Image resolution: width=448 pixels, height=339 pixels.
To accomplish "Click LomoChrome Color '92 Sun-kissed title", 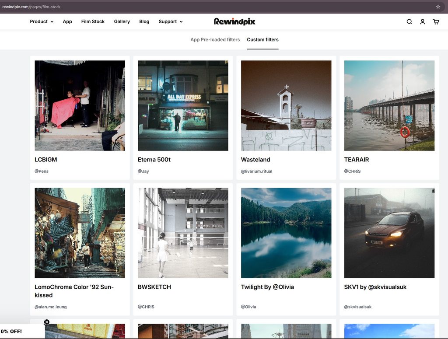I will [x=74, y=291].
